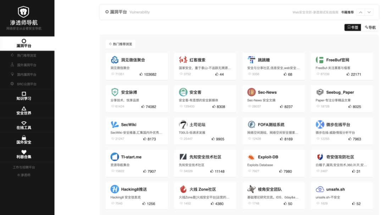Open the 奇安信攻防社区 logo icon
The image size is (383, 215).
(x=320, y=157)
